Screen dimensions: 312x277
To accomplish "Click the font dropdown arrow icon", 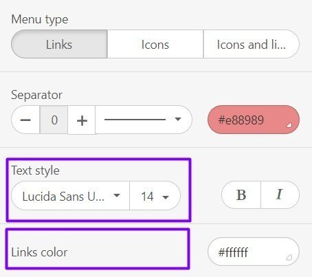I will tap(117, 195).
